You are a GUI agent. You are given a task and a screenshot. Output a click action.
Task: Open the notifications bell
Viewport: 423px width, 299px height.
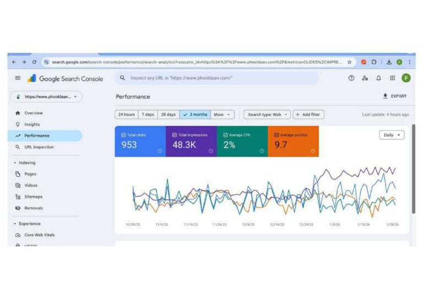pyautogui.click(x=379, y=78)
